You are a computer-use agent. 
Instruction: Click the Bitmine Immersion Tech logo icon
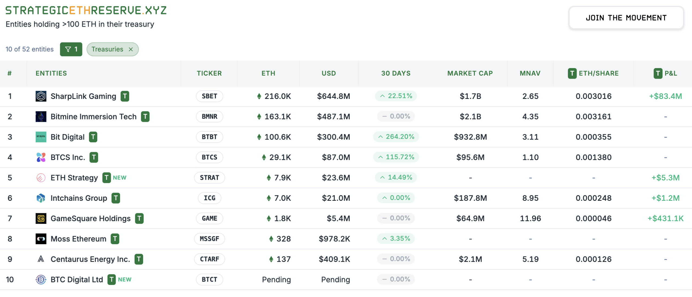41,116
